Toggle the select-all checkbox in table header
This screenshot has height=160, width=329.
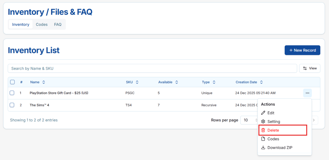click(13, 82)
